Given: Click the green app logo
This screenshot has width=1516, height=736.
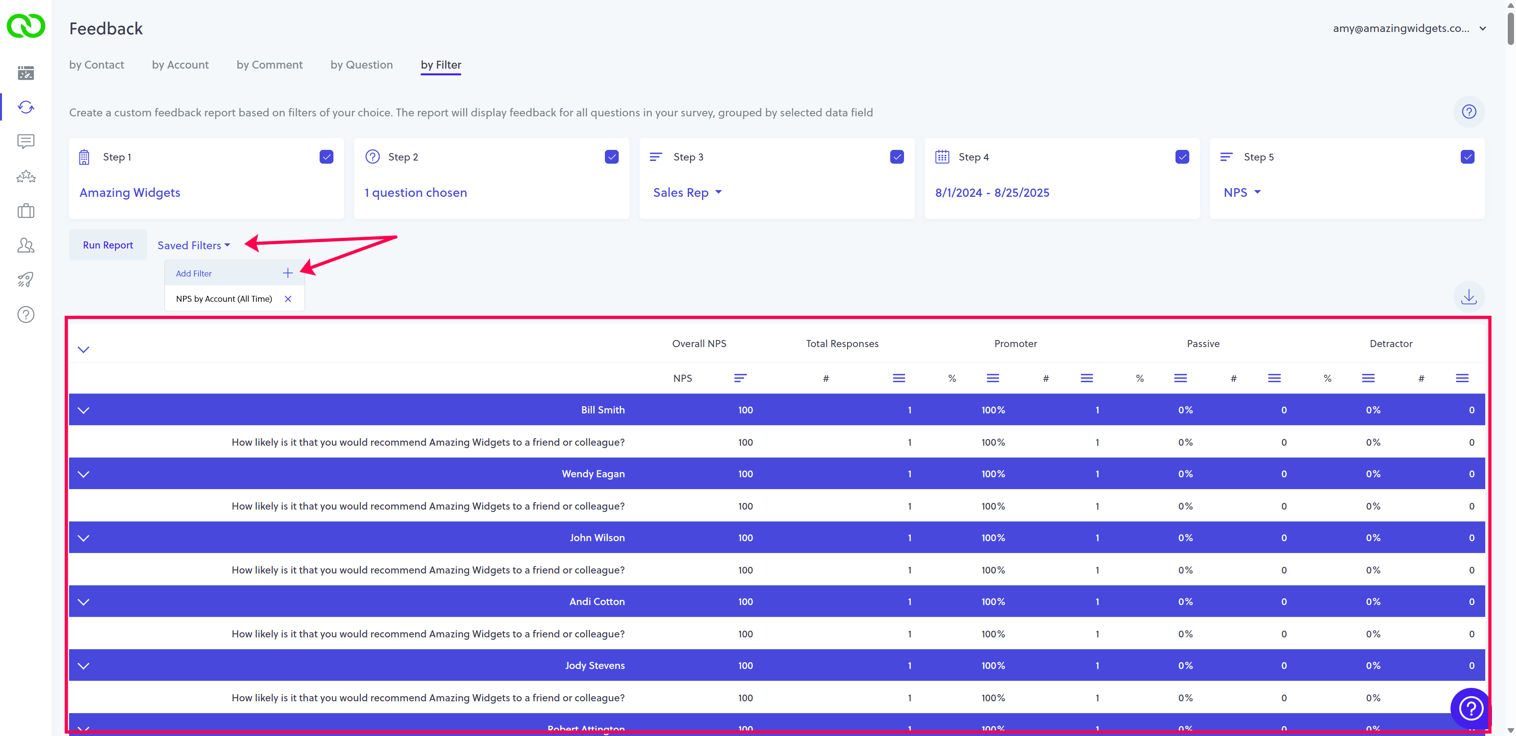Looking at the screenshot, I should (x=26, y=26).
